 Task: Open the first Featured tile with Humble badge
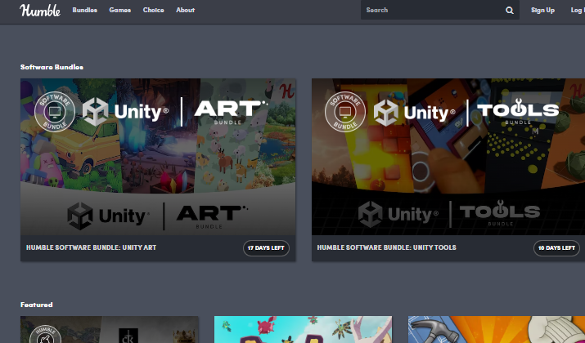click(x=110, y=330)
